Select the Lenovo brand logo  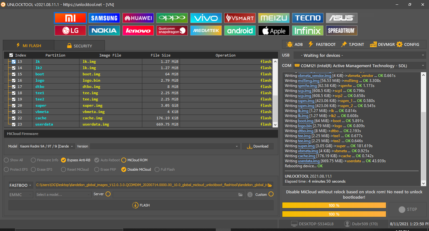[138, 30]
